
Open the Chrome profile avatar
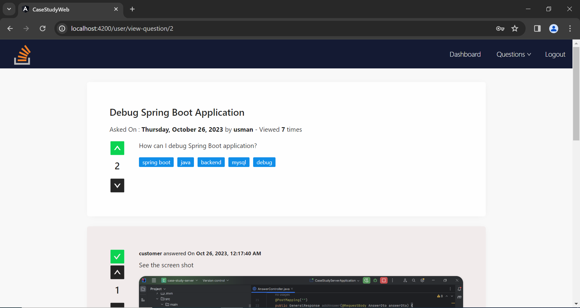click(553, 28)
